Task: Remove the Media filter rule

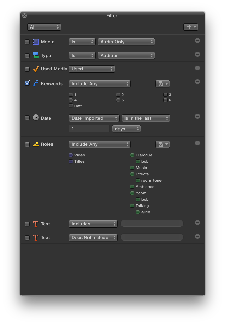Action: pos(197,40)
